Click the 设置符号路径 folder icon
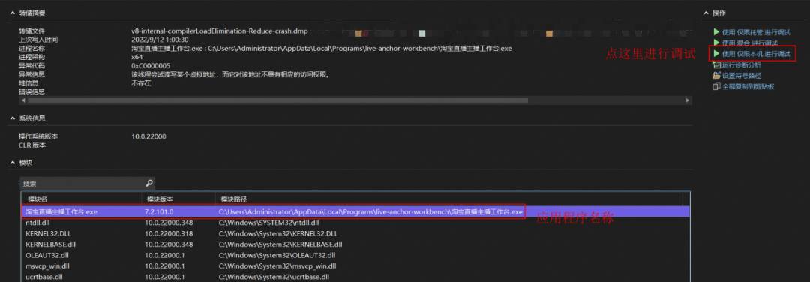The height and width of the screenshot is (282, 810). 716,76
